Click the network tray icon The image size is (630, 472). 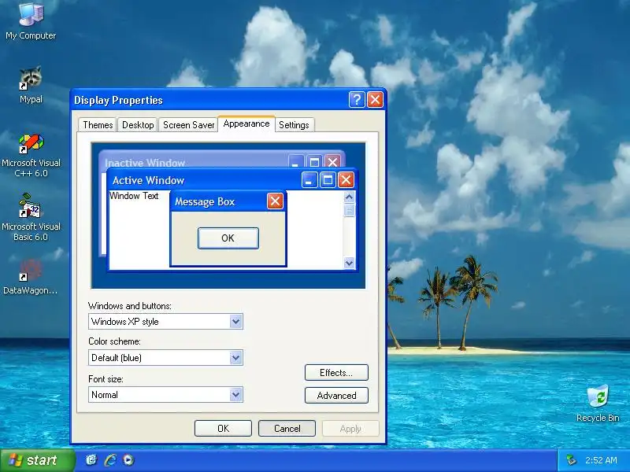(570, 460)
